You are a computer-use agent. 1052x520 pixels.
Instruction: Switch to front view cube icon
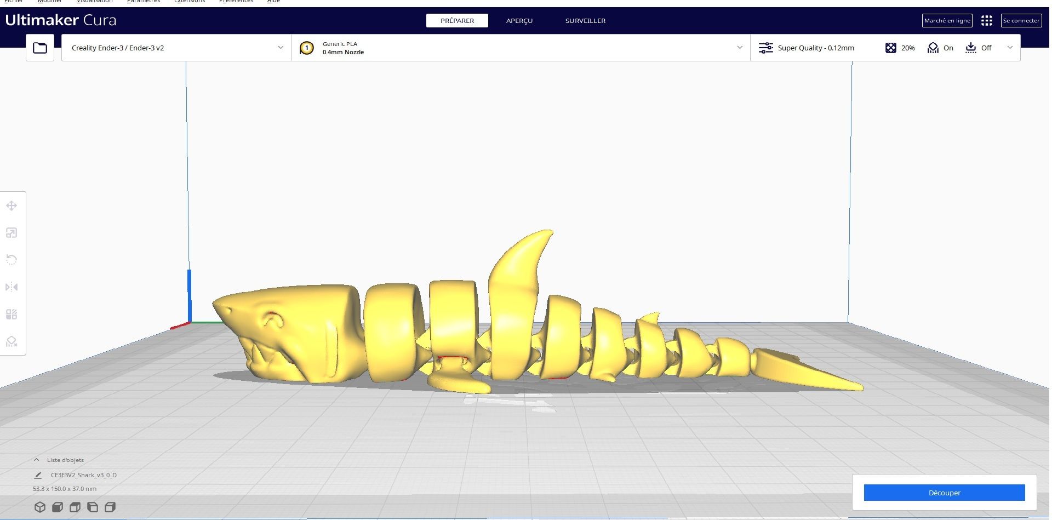click(58, 507)
